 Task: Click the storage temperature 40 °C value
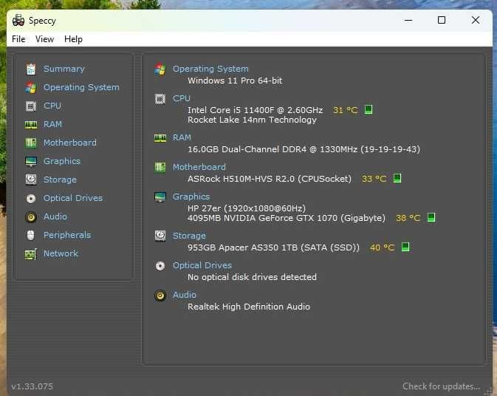tap(383, 247)
